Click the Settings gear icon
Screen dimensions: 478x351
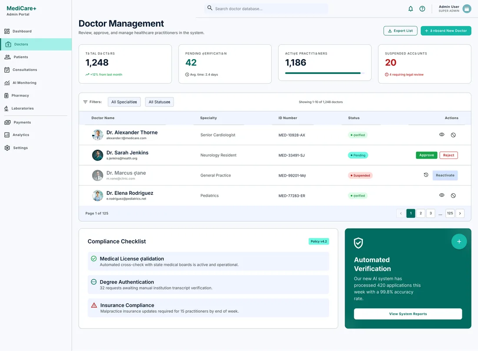tap(7, 148)
